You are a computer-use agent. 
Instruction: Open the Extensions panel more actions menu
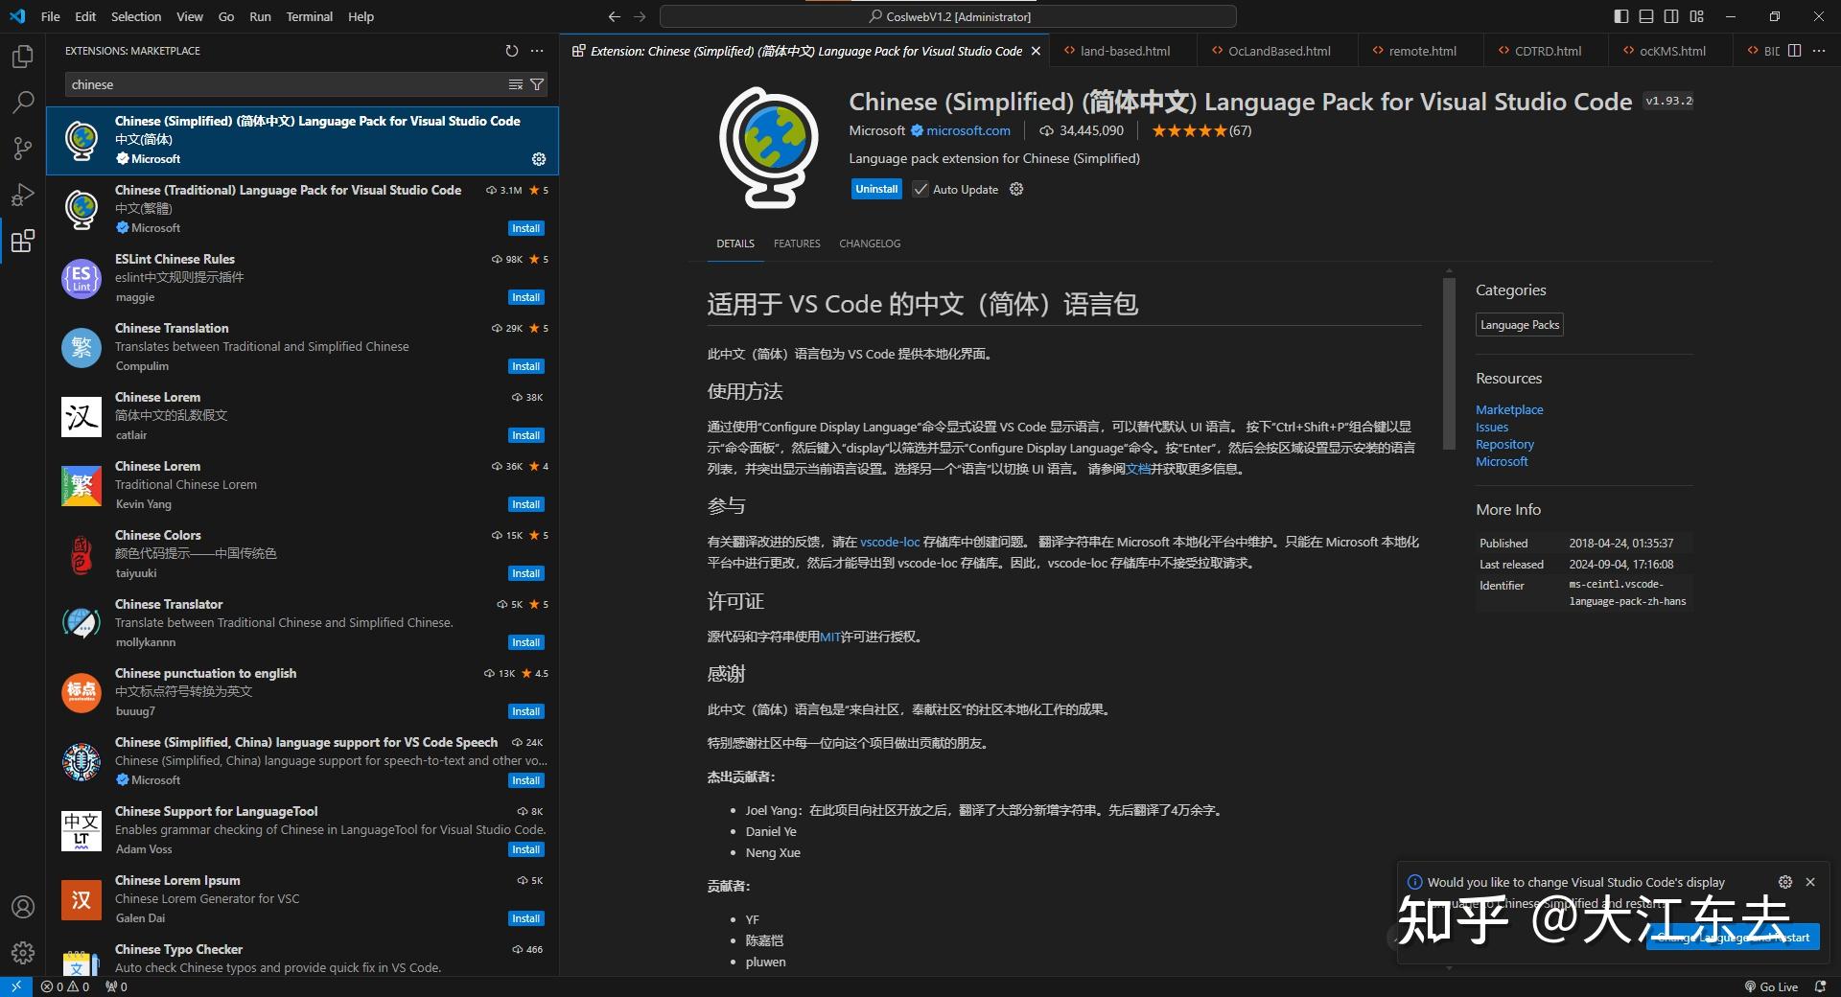click(536, 51)
